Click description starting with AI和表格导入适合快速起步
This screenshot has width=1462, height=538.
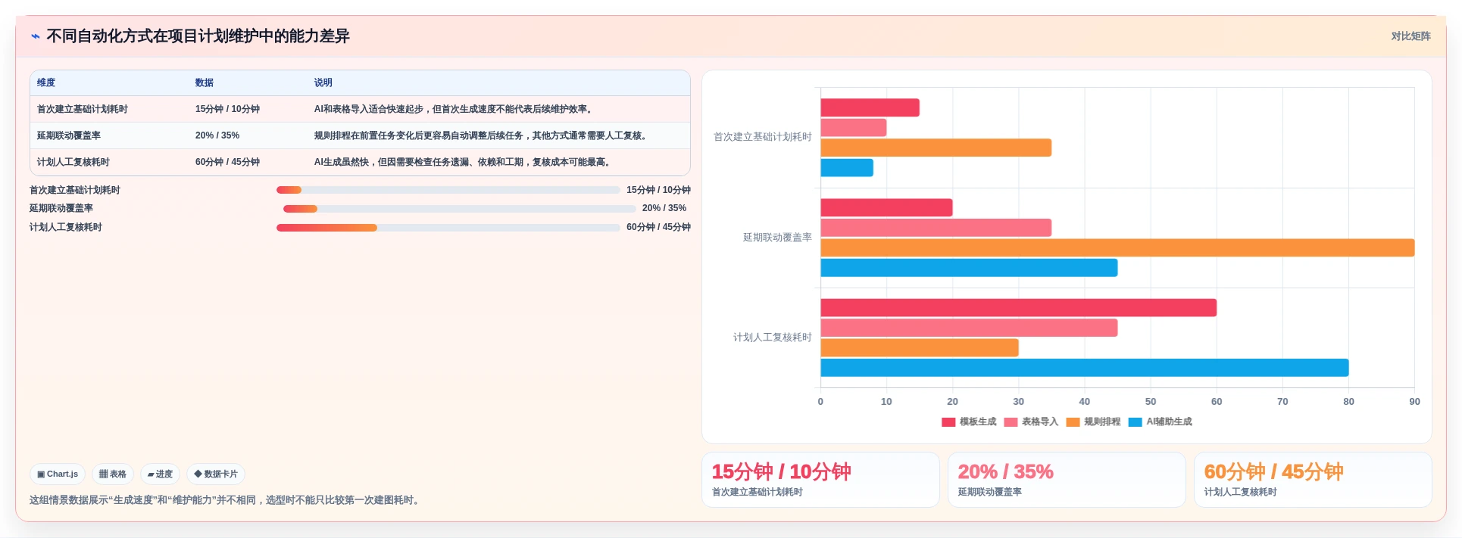(x=455, y=109)
